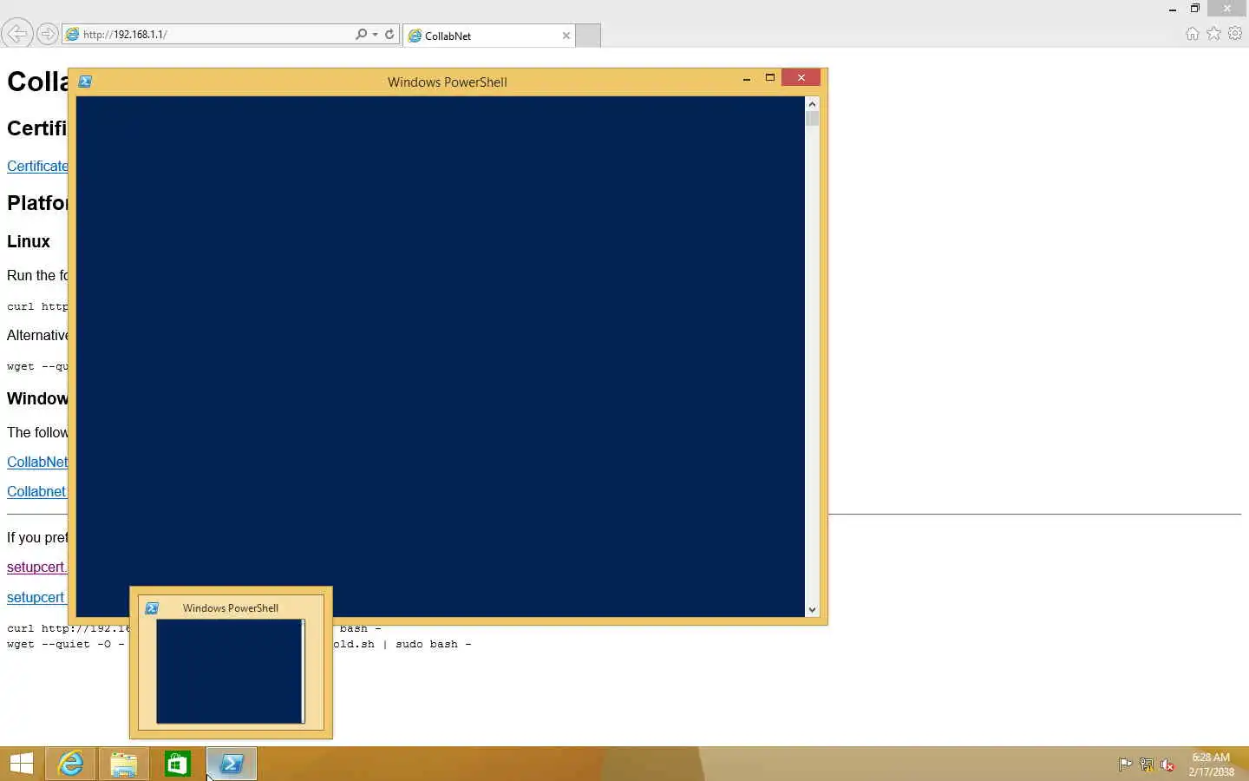The width and height of the screenshot is (1249, 781).
Task: Click the PowerShell scrollbar thumb
Action: (813, 119)
